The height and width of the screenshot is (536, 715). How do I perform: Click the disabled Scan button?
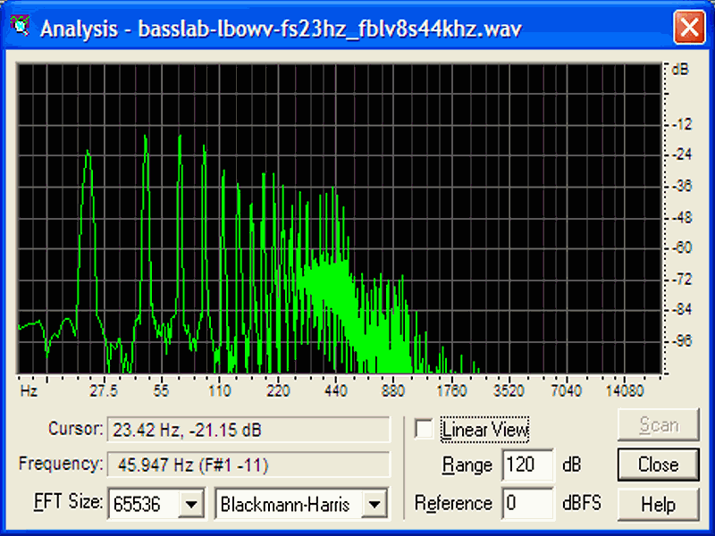point(658,425)
